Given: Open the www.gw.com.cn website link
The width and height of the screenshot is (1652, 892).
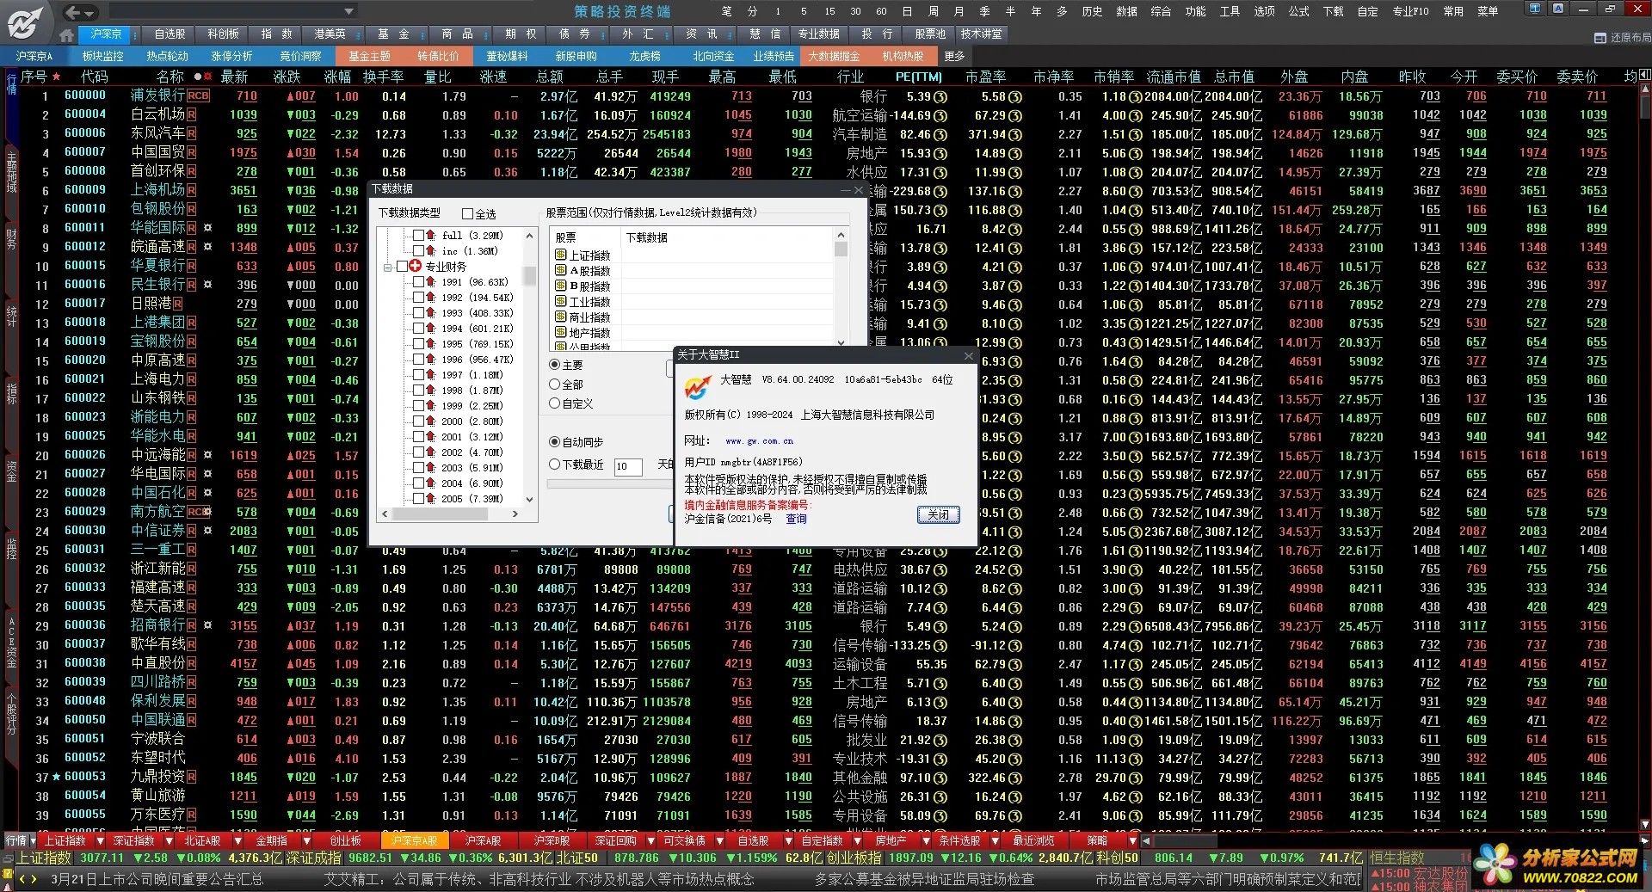Looking at the screenshot, I should coord(759,441).
